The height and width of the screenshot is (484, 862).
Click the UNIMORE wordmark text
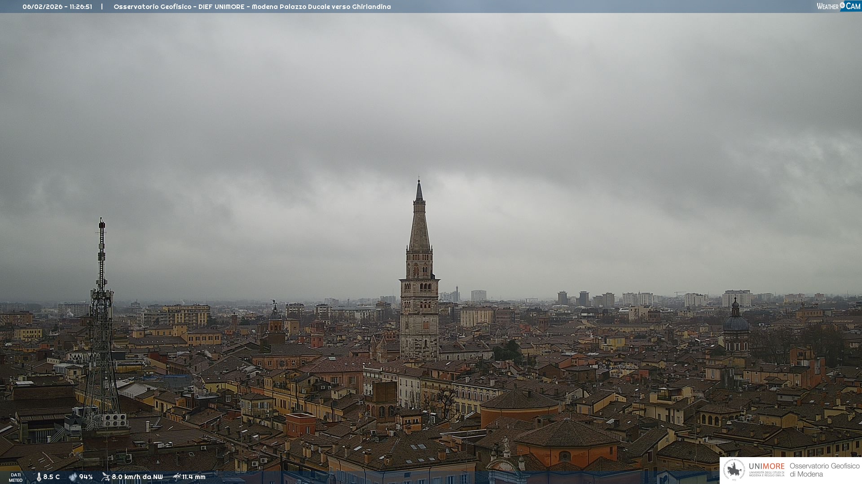766,467
